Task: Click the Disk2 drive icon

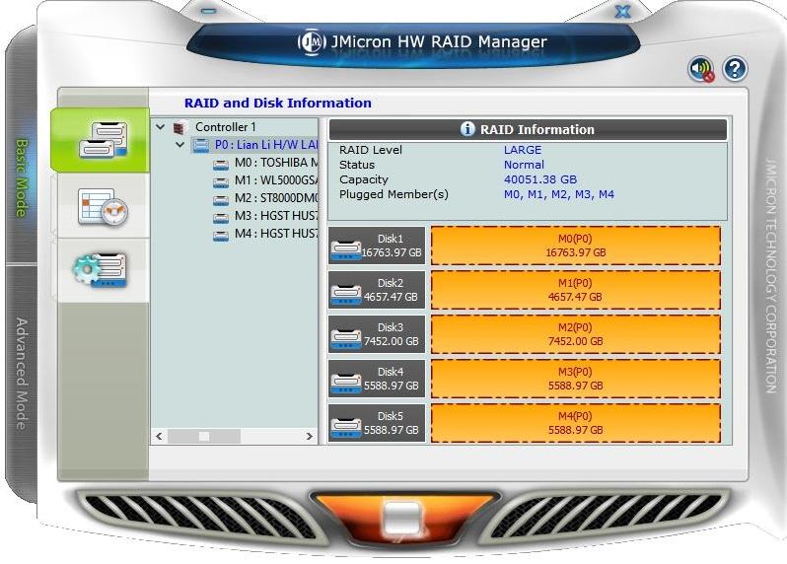Action: click(346, 293)
